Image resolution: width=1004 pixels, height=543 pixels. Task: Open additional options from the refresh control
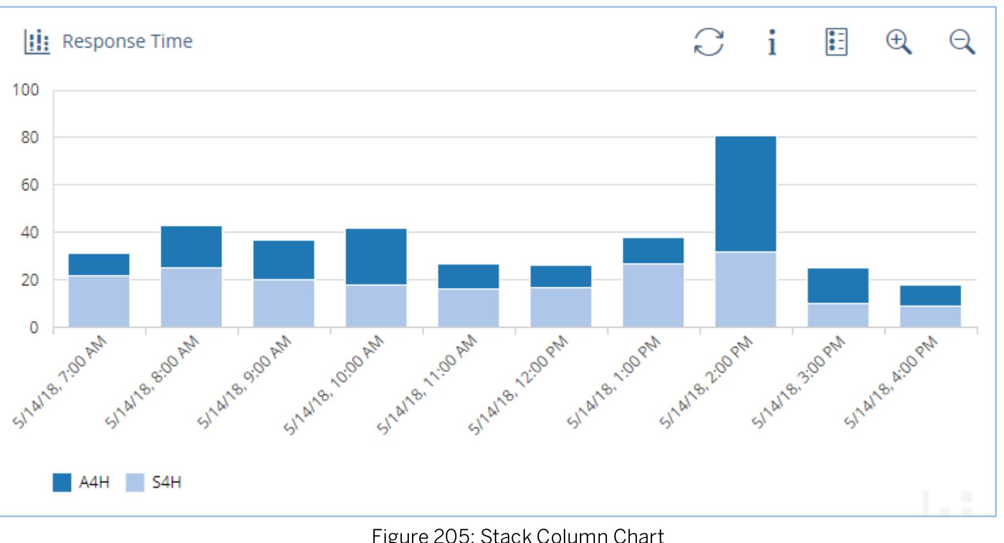pos(708,42)
